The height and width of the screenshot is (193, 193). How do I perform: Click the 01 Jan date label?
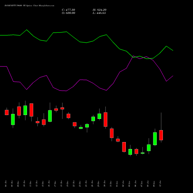pos(117,184)
